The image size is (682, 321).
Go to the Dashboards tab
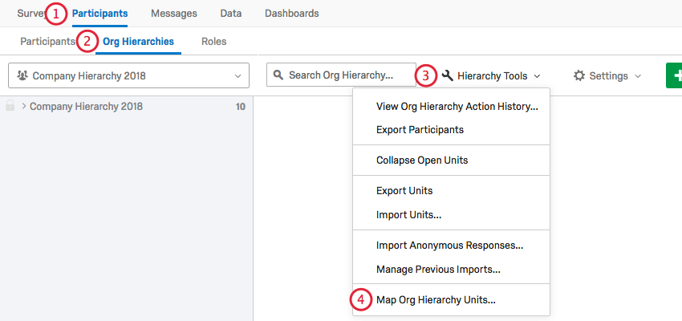[291, 14]
